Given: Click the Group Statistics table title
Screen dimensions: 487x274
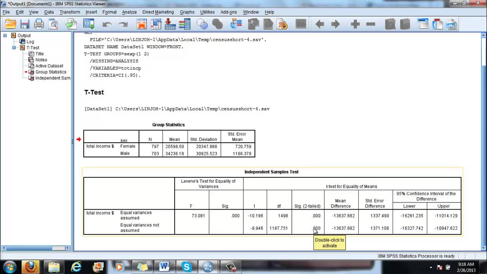Looking at the screenshot, I should [169, 125].
